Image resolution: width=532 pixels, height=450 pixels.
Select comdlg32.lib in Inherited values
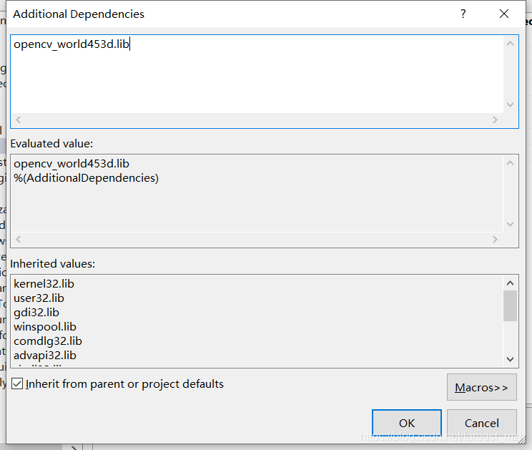48,341
